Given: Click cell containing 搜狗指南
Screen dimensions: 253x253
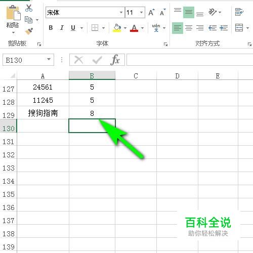Looking at the screenshot, I should click(x=43, y=113).
